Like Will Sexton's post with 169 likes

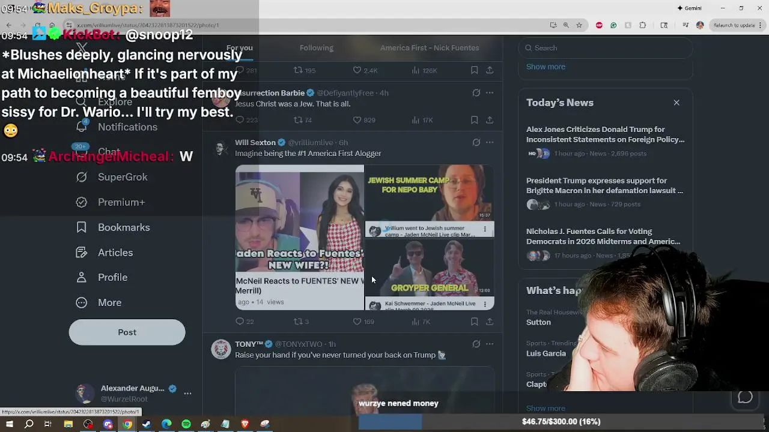point(363,322)
